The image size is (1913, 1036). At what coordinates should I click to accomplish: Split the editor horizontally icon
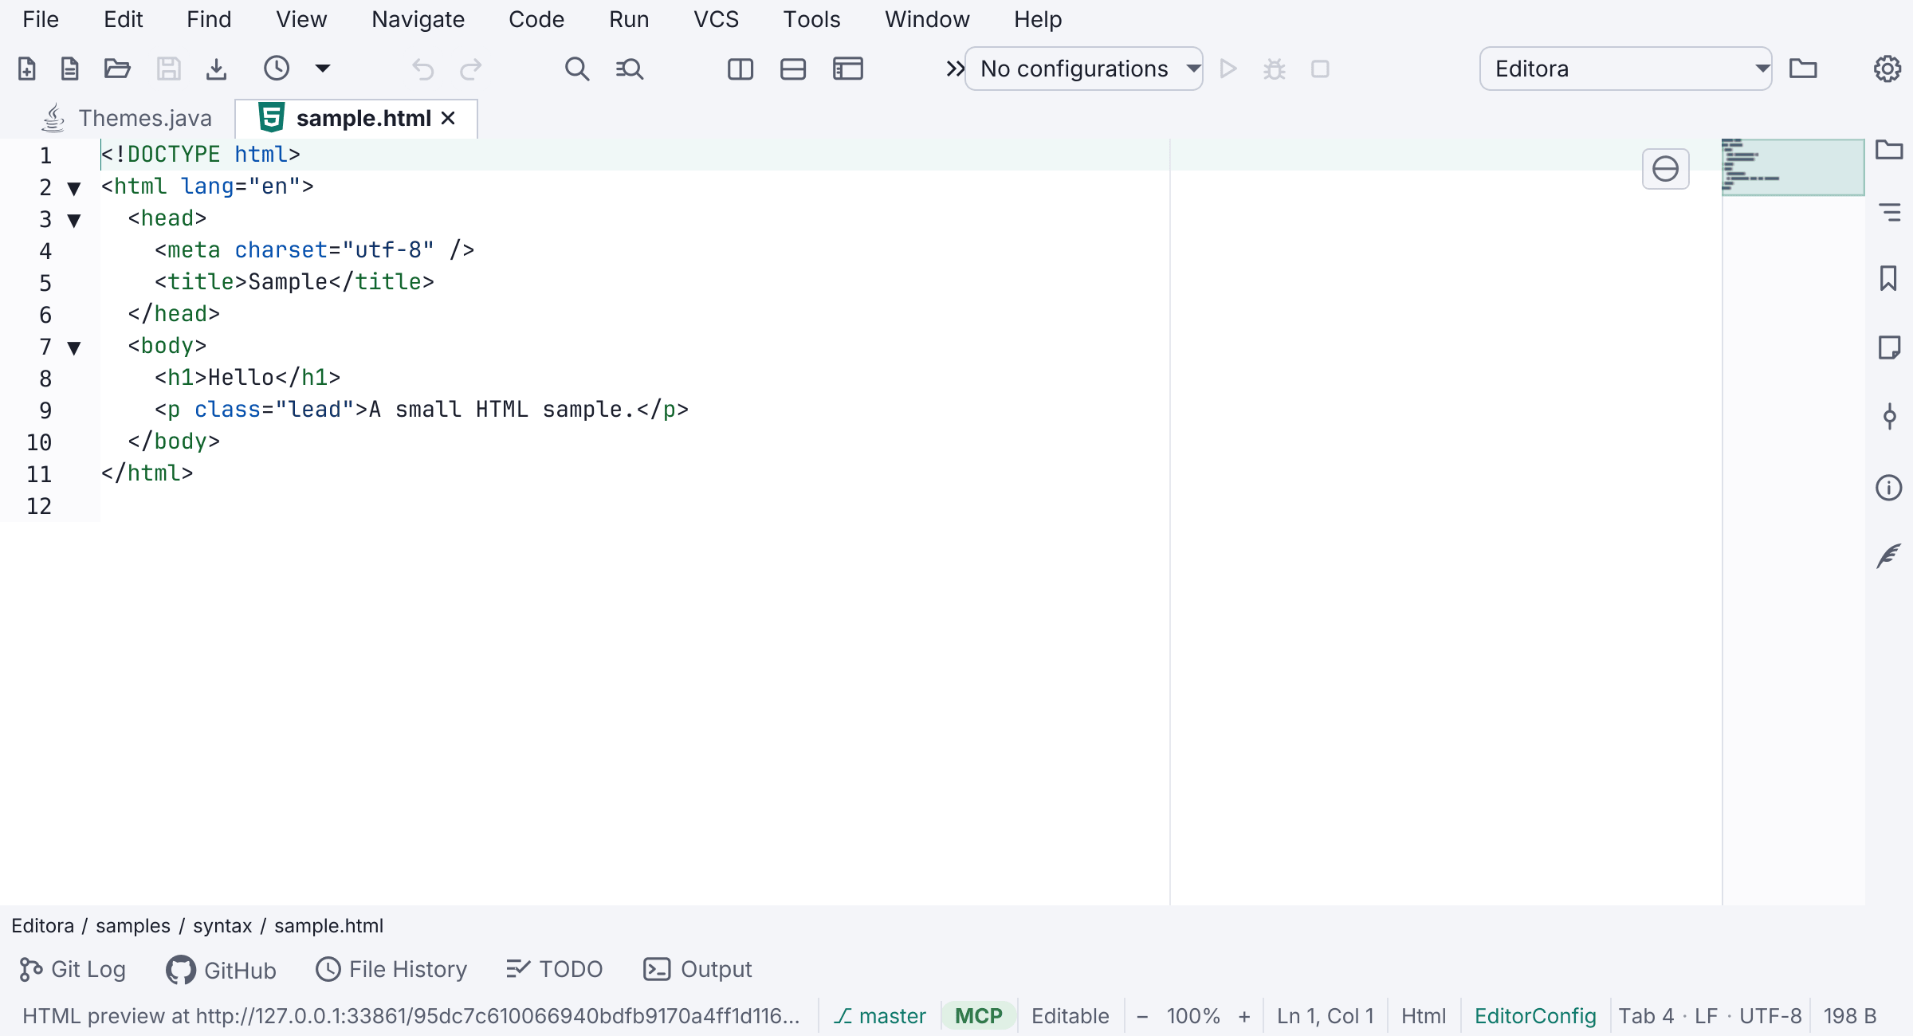pos(793,69)
